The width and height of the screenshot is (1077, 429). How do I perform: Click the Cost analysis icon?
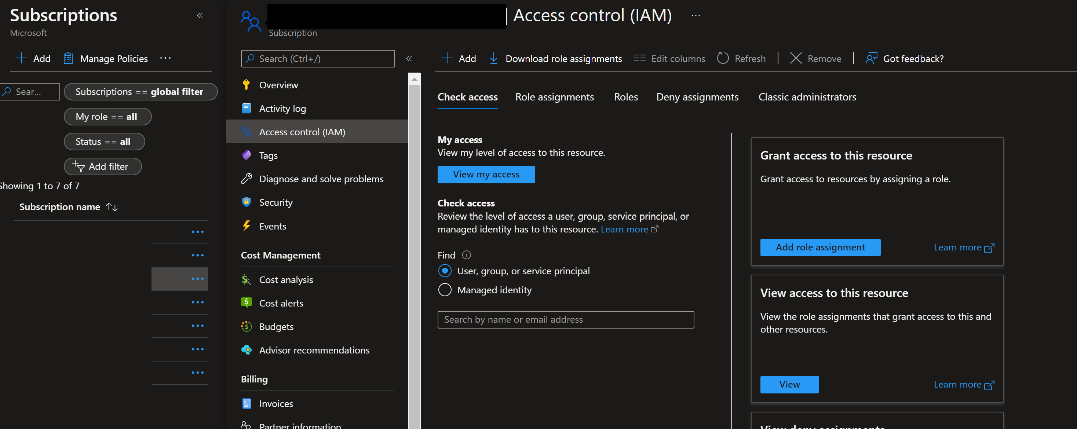click(246, 279)
